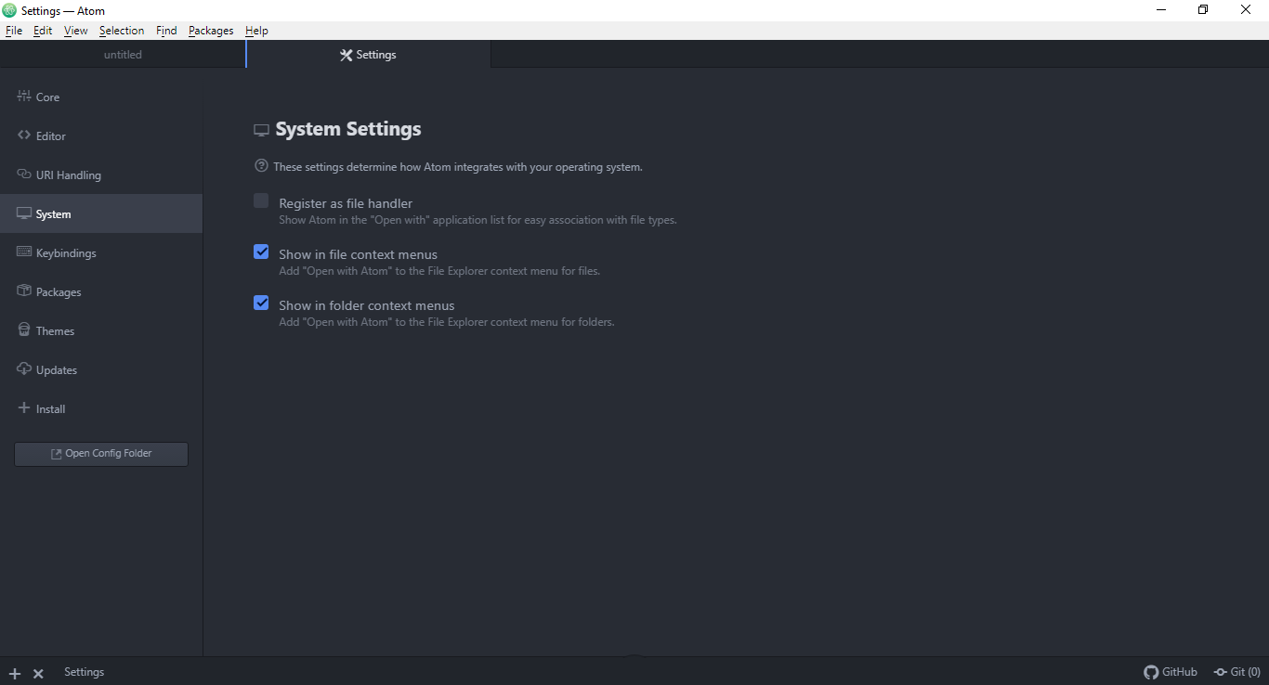This screenshot has width=1269, height=685.
Task: Click the Settings tab tools icon
Action: click(x=347, y=55)
